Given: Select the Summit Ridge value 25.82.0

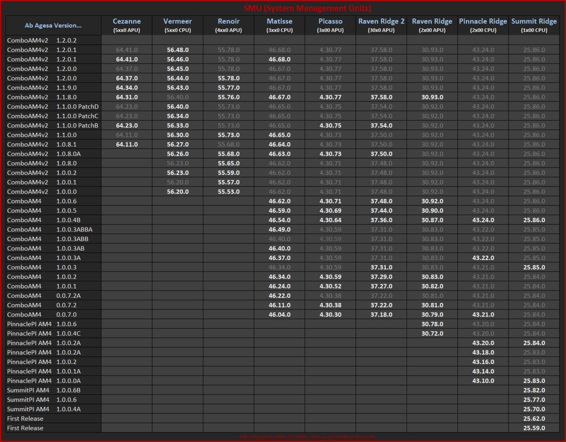Looking at the screenshot, I should (x=534, y=390).
